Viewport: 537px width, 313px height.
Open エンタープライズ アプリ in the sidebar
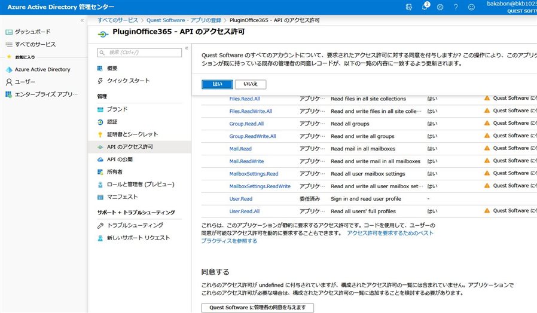pyautogui.click(x=46, y=94)
